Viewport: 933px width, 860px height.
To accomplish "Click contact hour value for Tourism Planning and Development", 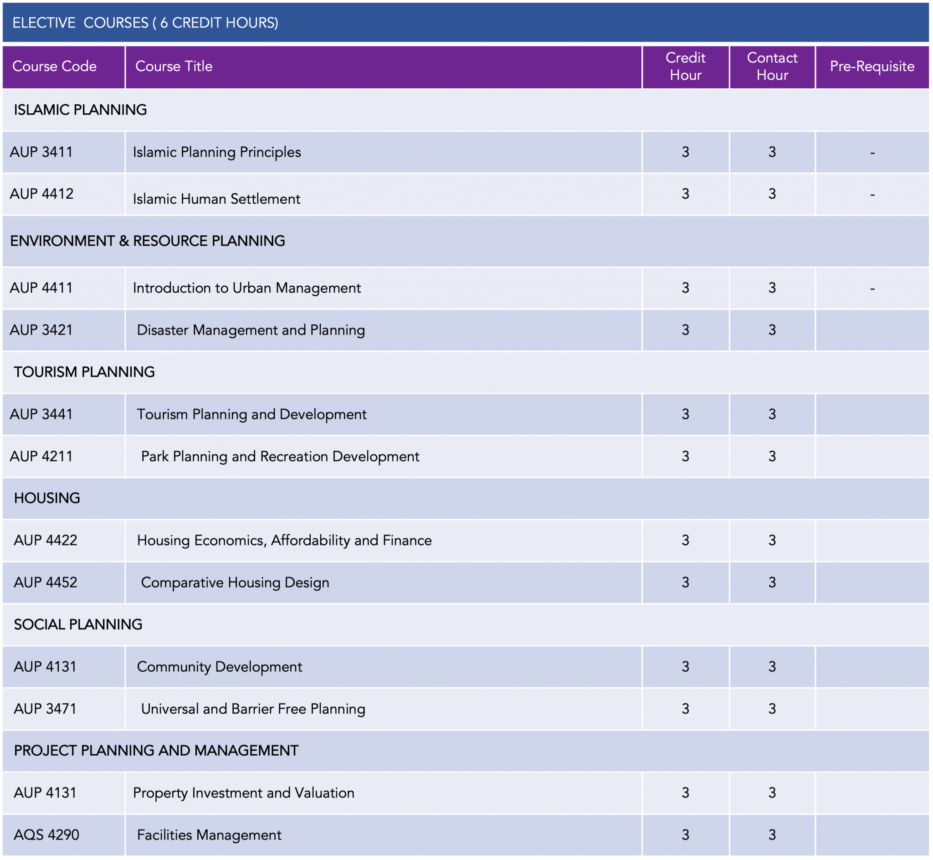I will pos(772,414).
